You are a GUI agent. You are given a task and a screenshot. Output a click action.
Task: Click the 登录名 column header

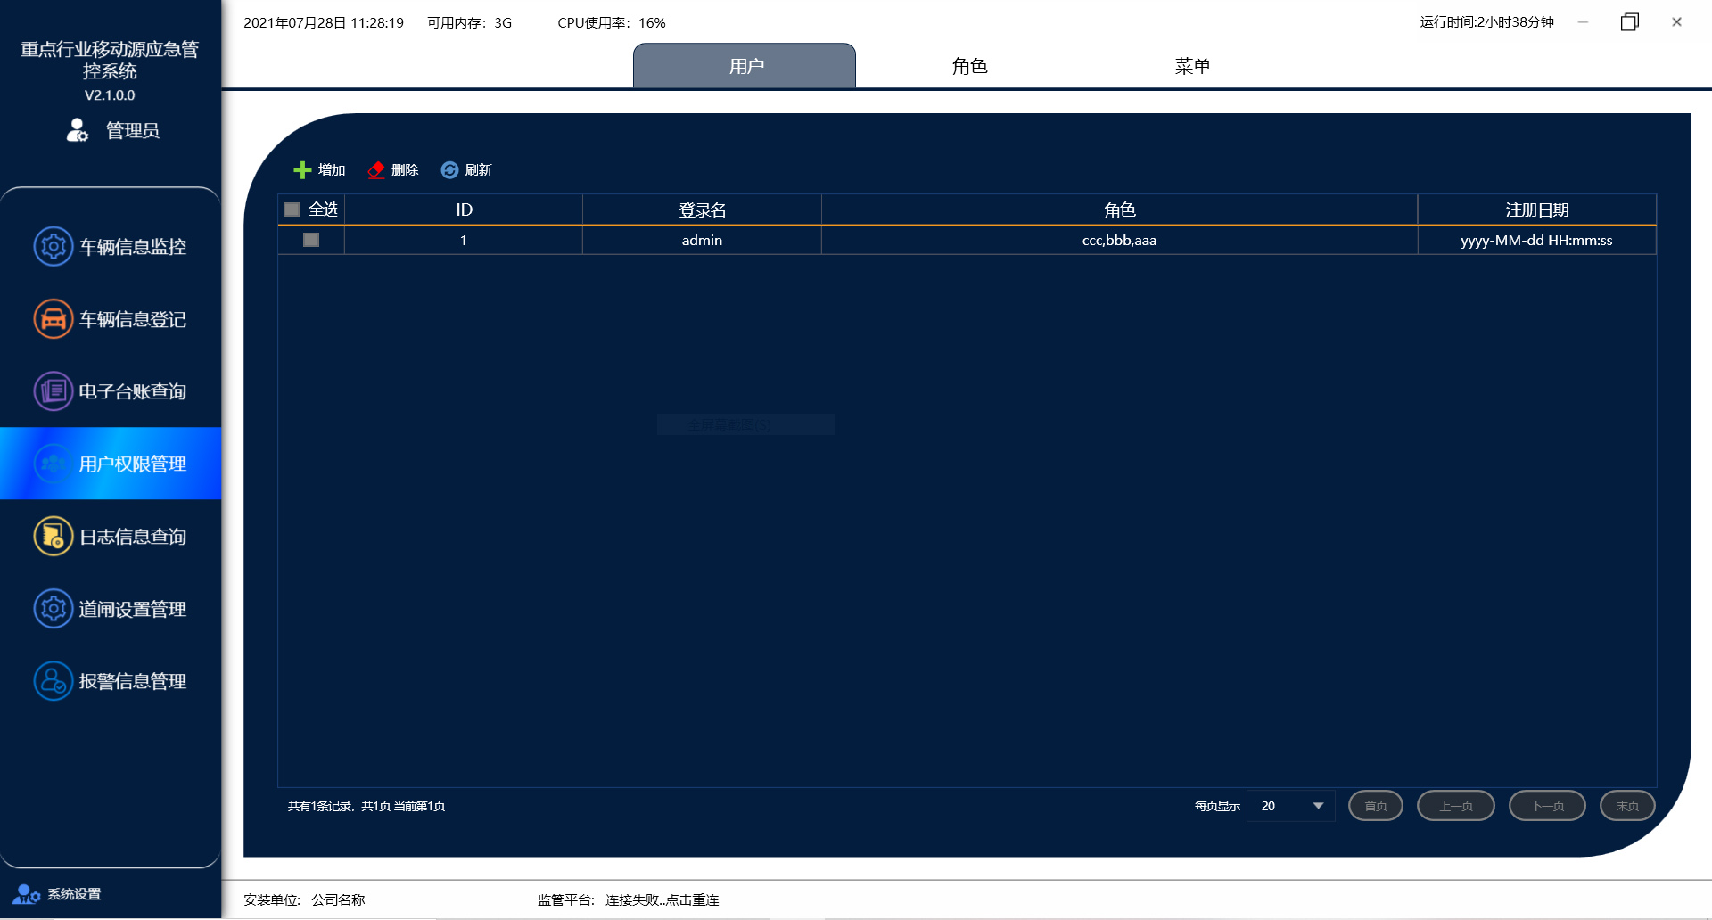point(702,209)
